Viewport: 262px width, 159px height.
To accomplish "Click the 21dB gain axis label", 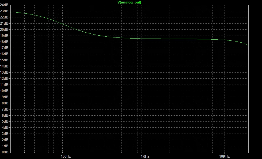I will 4,23.
